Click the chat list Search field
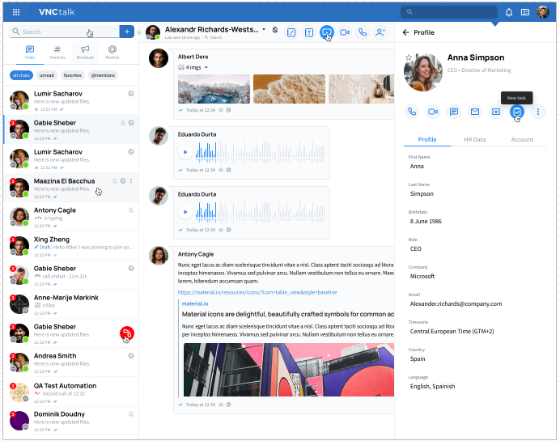The width and height of the screenshot is (560, 441). (x=64, y=32)
